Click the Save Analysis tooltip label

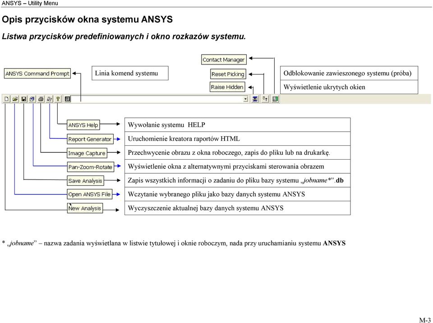[x=85, y=181]
